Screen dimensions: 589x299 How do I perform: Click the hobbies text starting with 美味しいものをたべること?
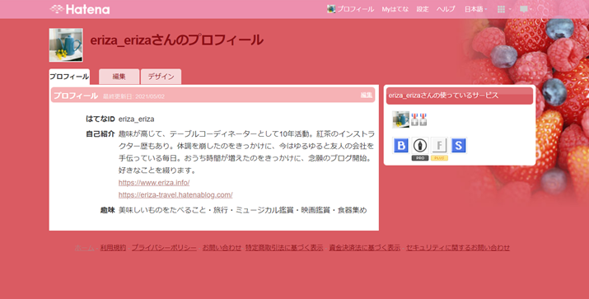click(242, 210)
